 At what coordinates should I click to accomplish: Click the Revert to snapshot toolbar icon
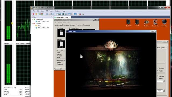49,14
